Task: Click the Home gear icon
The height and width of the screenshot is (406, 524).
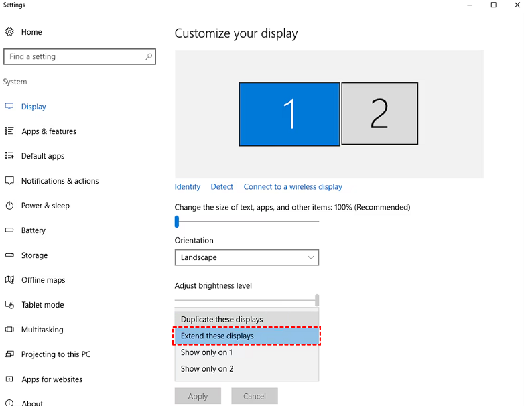Action: 9,32
